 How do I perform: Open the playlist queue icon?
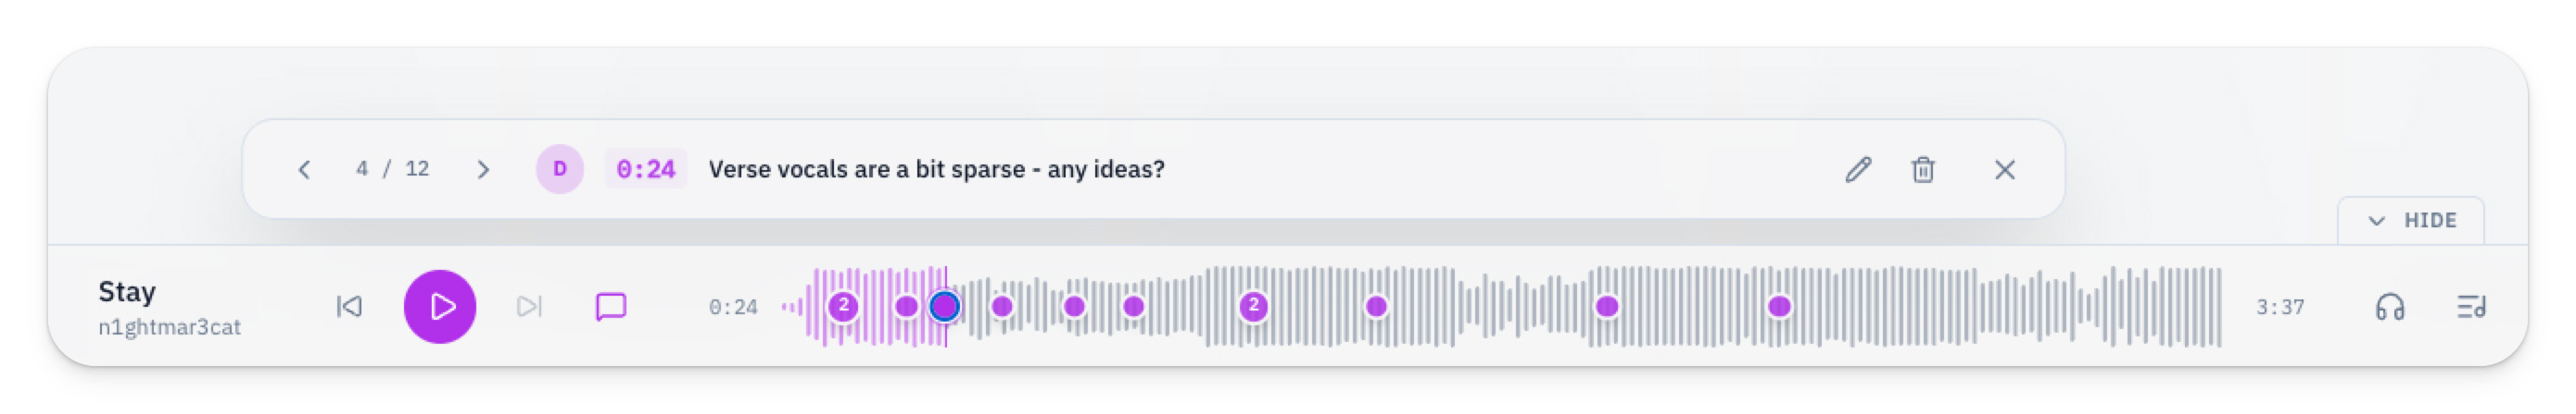pyautogui.click(x=2471, y=306)
